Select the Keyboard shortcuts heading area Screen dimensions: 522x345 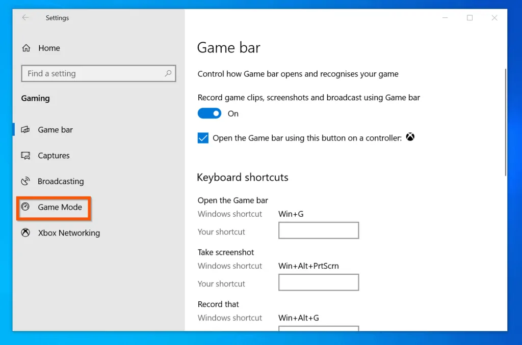[x=243, y=177]
